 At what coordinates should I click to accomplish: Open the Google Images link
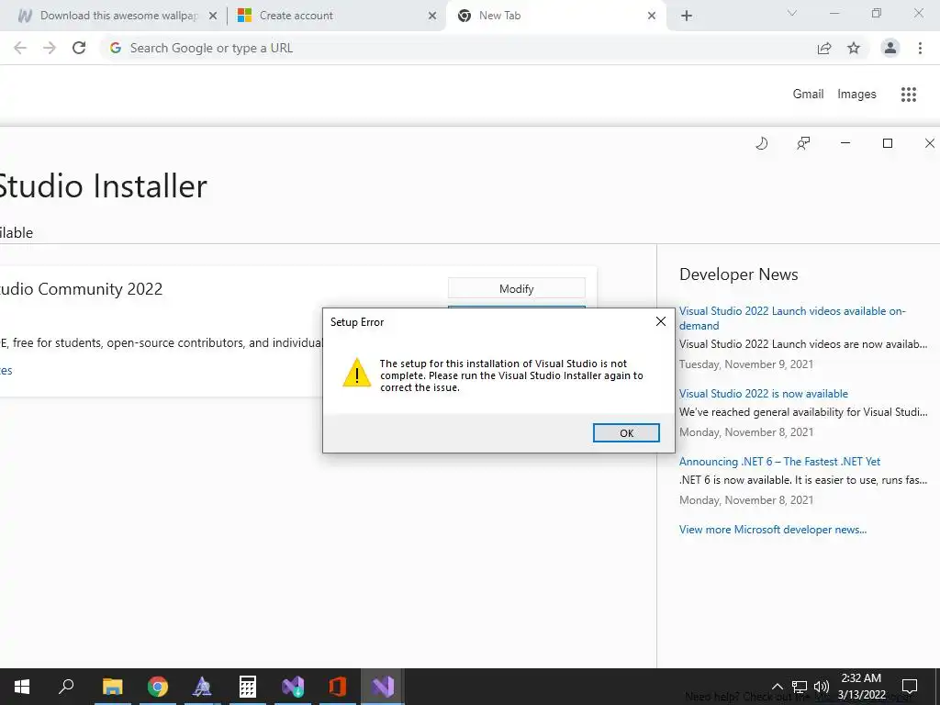[856, 95]
